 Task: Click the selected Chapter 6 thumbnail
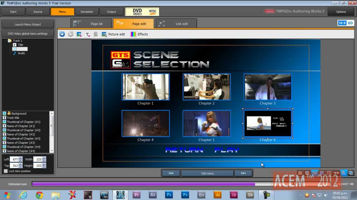pos(268,123)
